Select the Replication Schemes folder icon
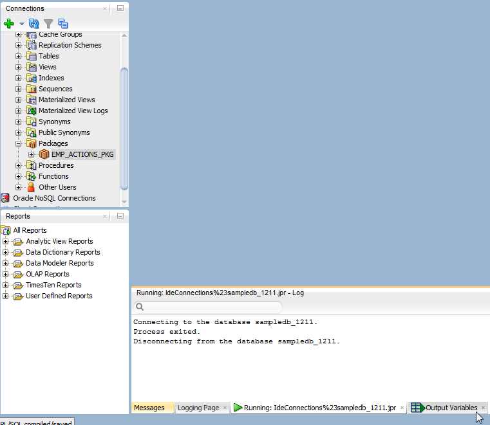This screenshot has width=490, height=425. (32, 45)
